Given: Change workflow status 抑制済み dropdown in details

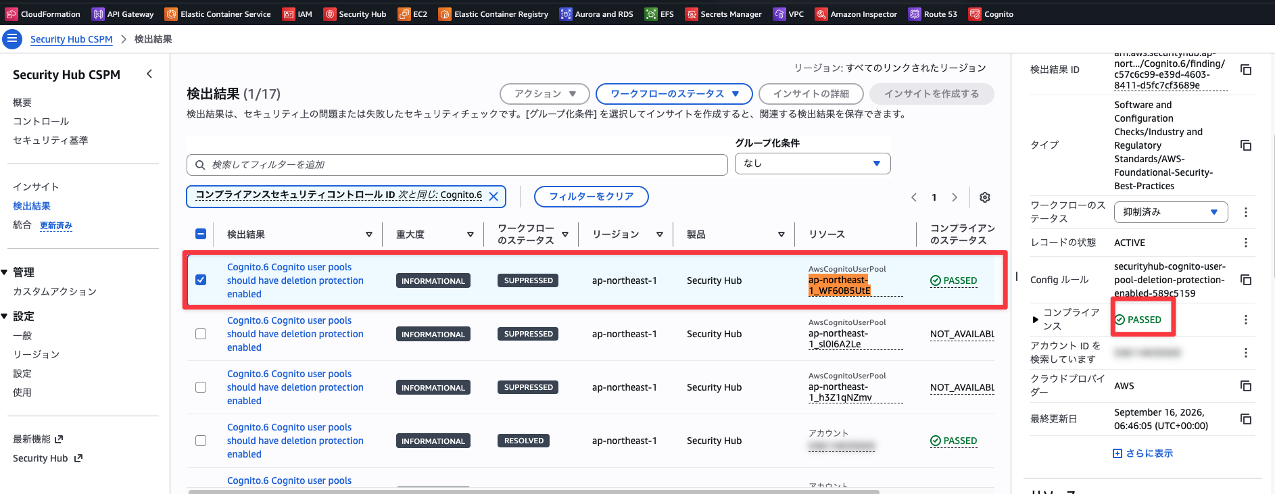Looking at the screenshot, I should pos(1171,212).
